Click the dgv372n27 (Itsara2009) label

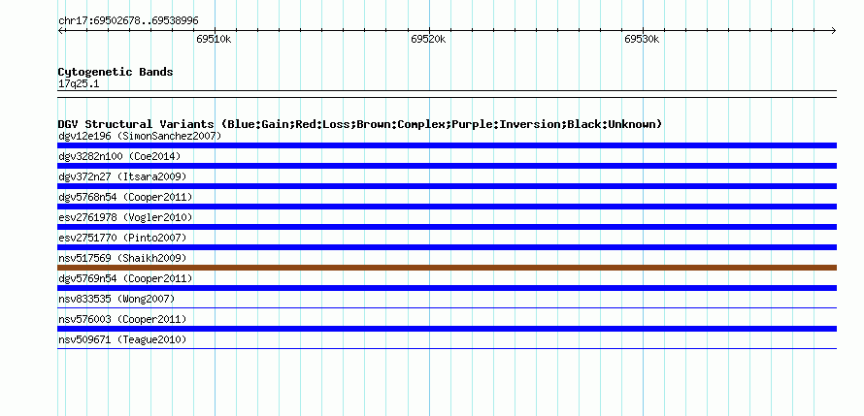point(122,176)
